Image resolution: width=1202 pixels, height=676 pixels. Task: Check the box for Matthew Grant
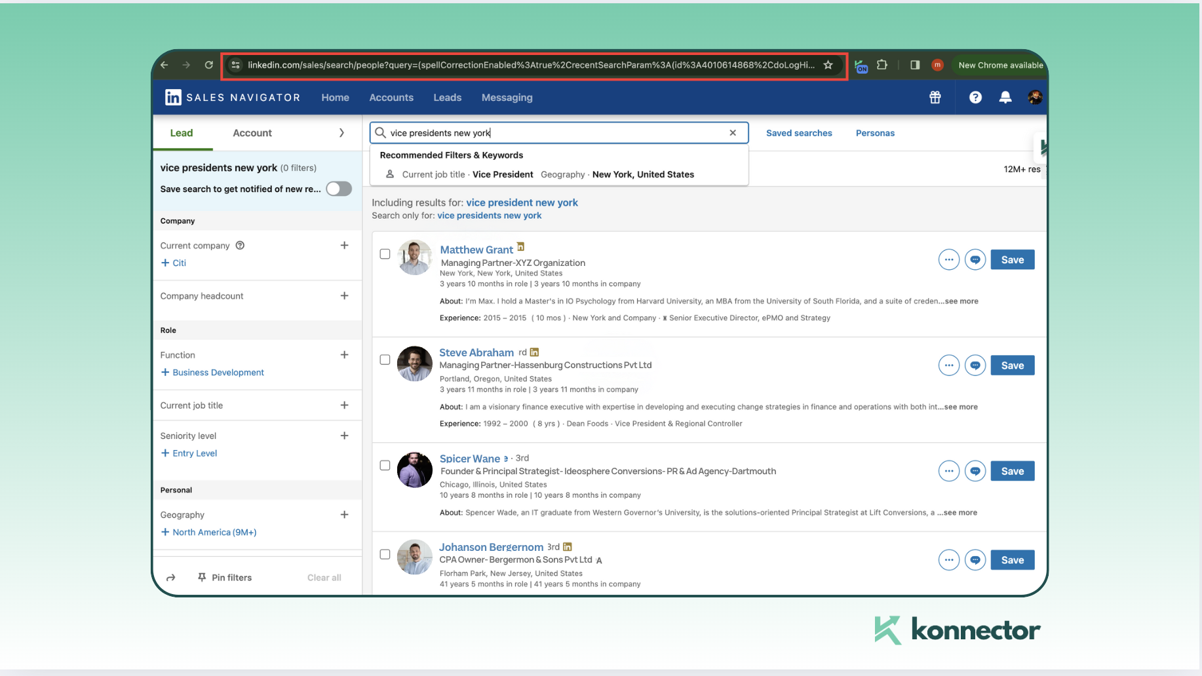coord(385,254)
